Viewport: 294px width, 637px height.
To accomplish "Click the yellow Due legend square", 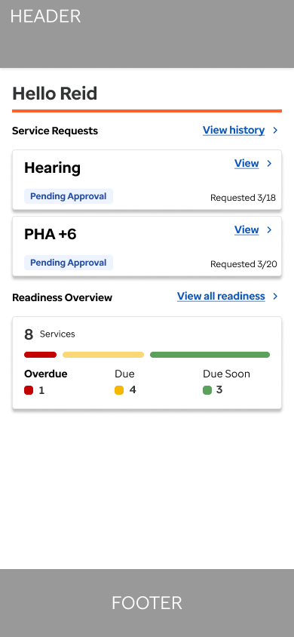I will point(119,390).
